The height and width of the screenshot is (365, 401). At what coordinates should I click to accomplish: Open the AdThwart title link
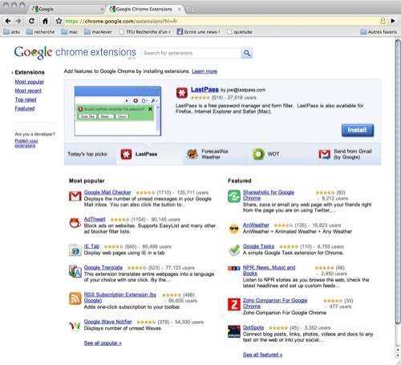coord(95,219)
